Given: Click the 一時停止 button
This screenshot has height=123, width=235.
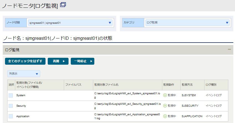Looking at the screenshot, I should (83, 61).
